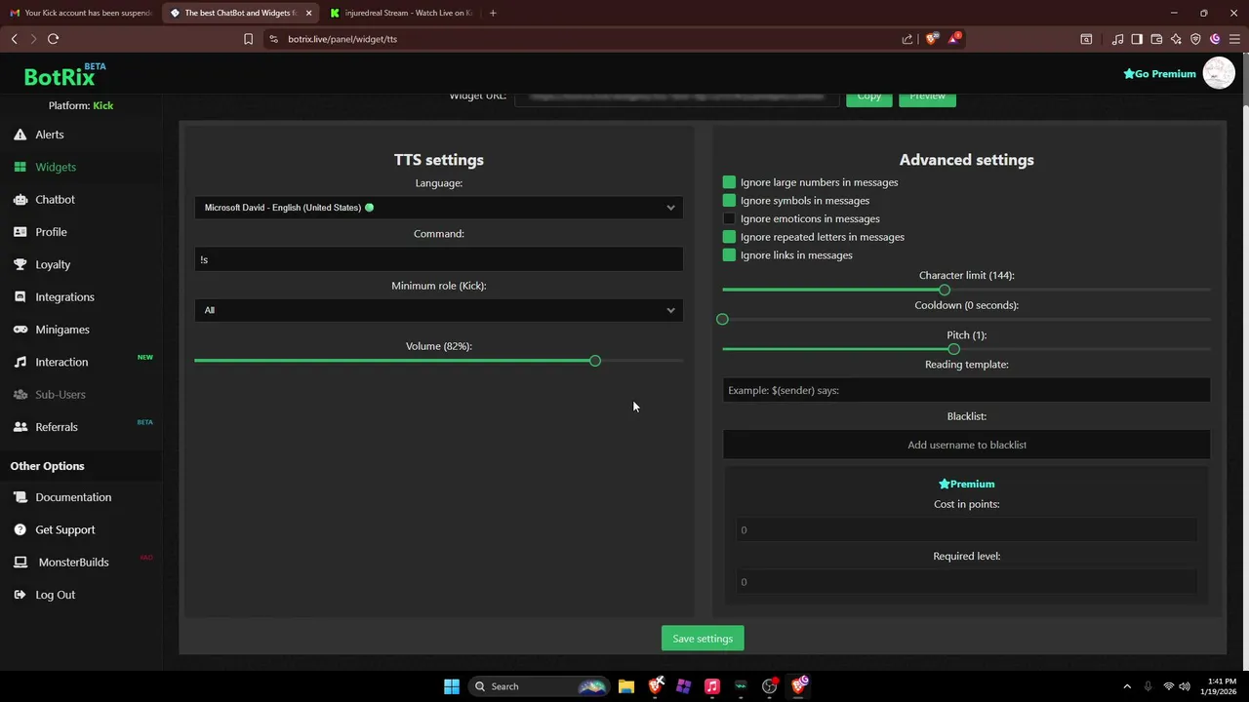
Task: Switch to Gmail tab about suspended Kick account
Action: 80,13
